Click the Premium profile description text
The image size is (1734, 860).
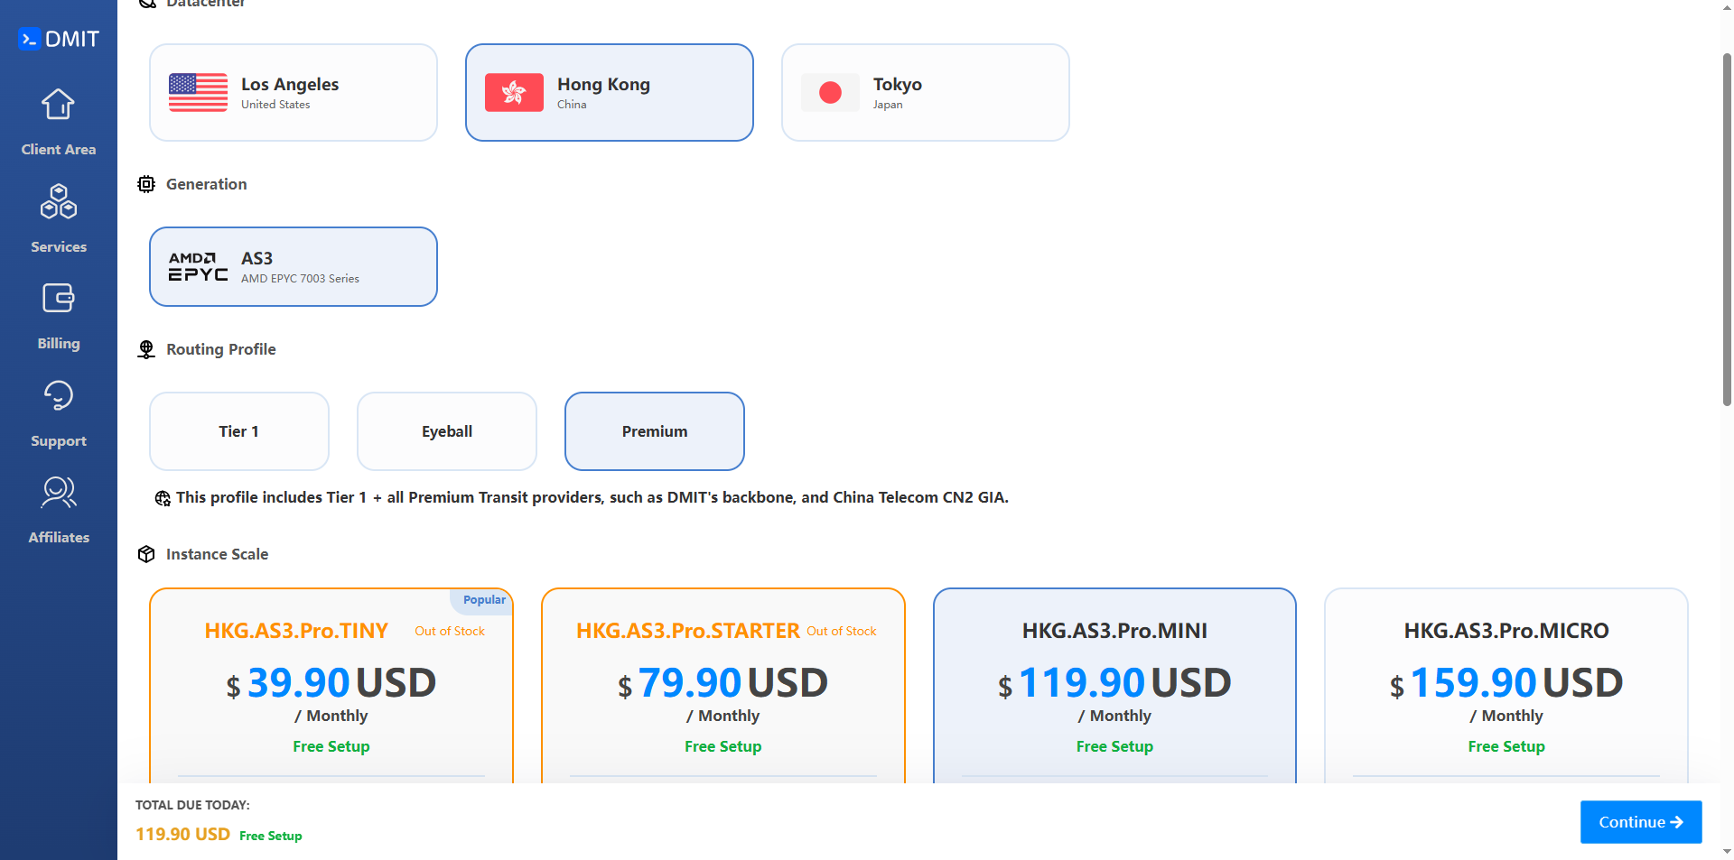pos(592,497)
